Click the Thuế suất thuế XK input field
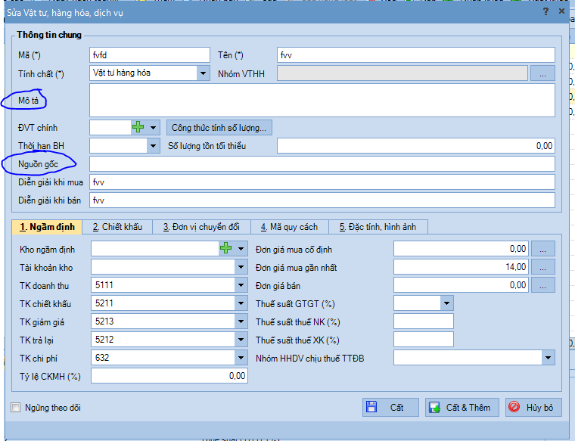The height and width of the screenshot is (441, 575). pyautogui.click(x=424, y=340)
